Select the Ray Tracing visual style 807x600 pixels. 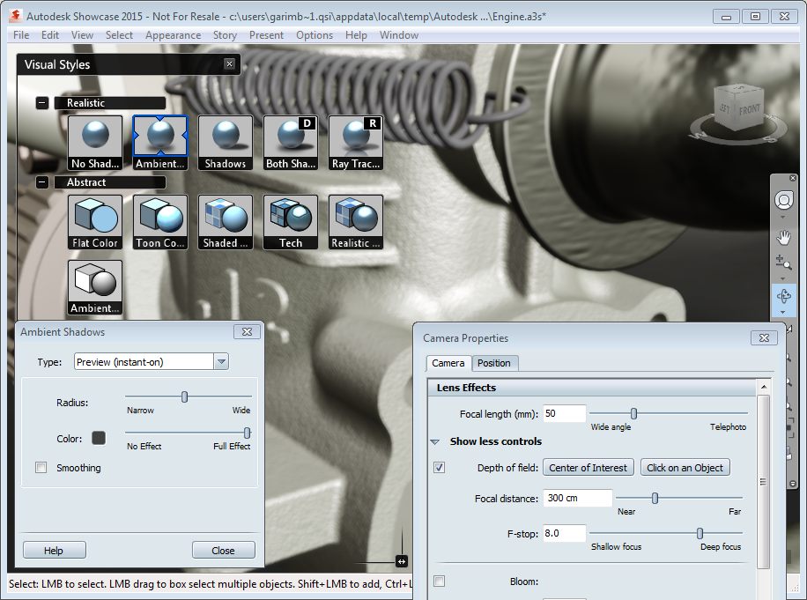(x=356, y=143)
